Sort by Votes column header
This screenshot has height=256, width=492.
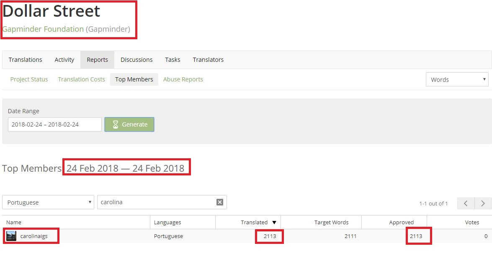tap(472, 223)
